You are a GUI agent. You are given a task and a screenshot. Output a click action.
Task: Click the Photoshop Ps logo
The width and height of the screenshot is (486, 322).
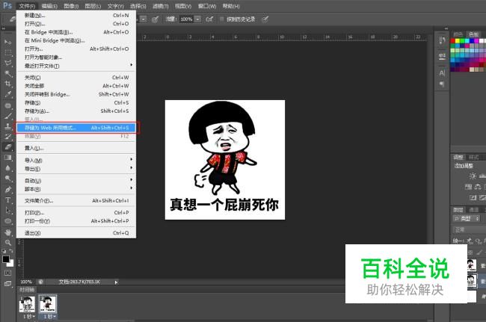[7, 5]
